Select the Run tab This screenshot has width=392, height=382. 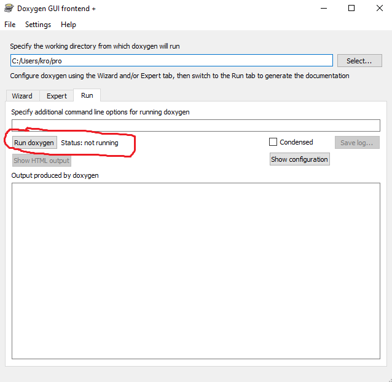point(87,95)
